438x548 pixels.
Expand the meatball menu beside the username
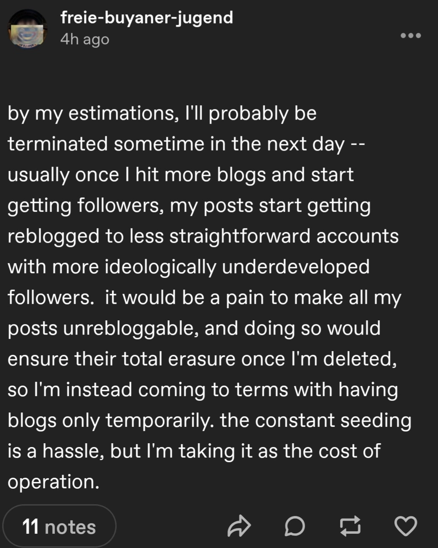click(x=410, y=36)
